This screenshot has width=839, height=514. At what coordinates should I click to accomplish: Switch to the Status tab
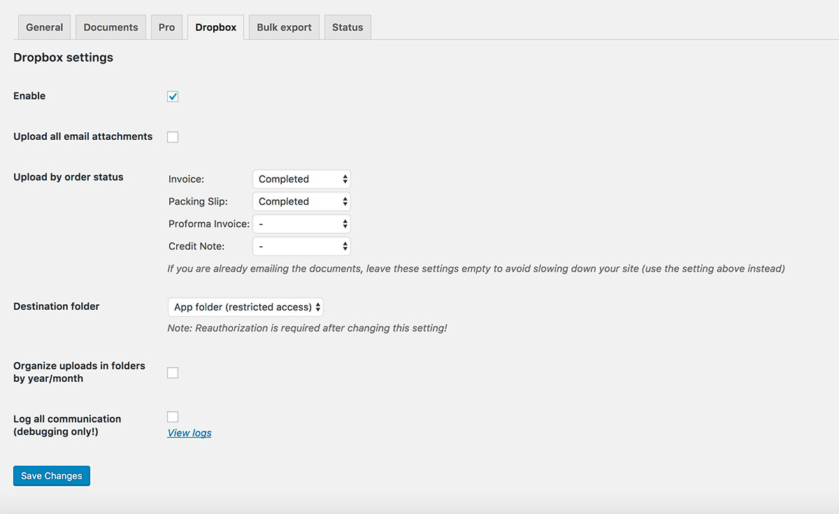tap(347, 27)
